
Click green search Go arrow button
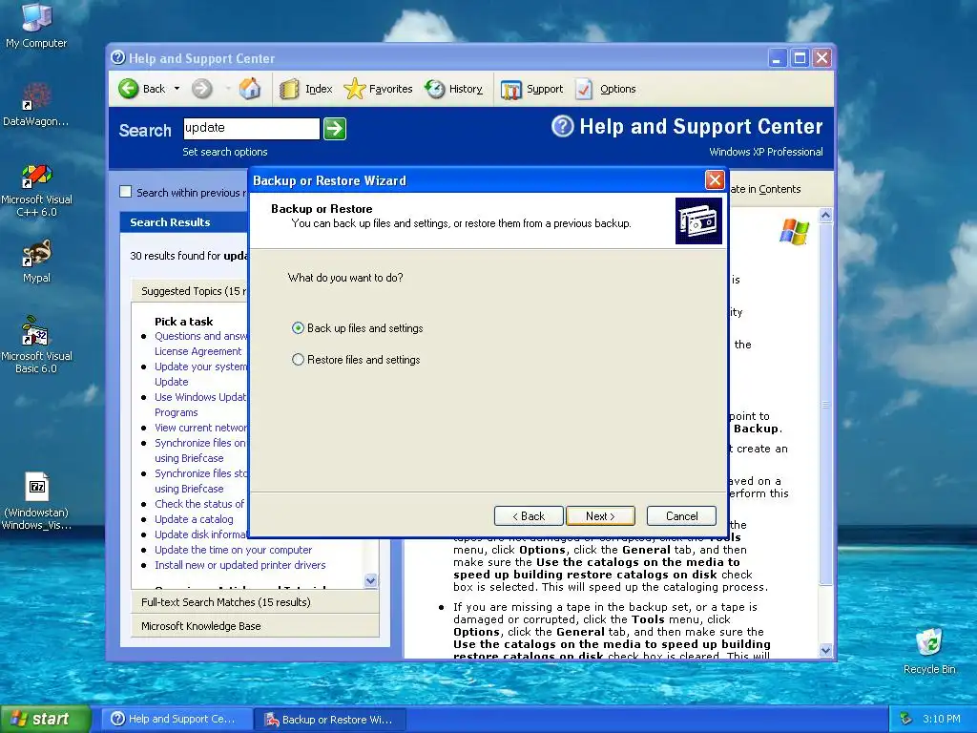[335, 129]
